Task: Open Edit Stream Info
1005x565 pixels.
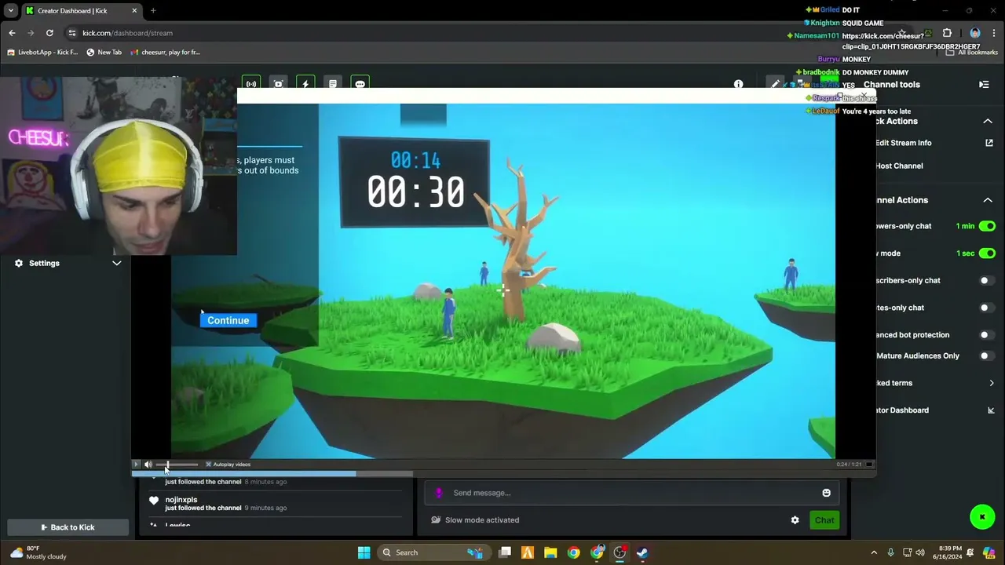Action: [x=904, y=143]
